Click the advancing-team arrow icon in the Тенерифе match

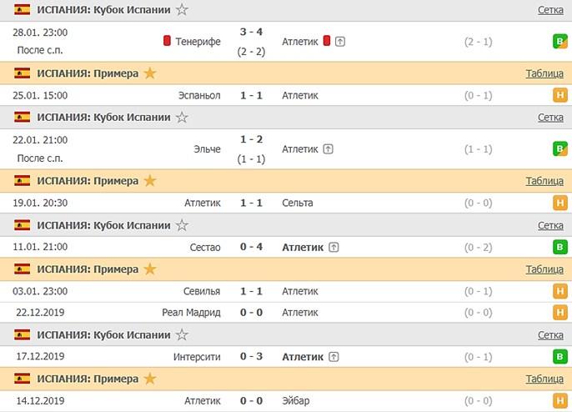tap(341, 41)
